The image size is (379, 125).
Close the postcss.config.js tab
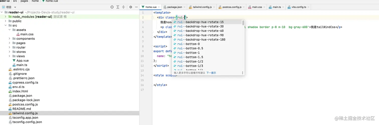[244, 7]
